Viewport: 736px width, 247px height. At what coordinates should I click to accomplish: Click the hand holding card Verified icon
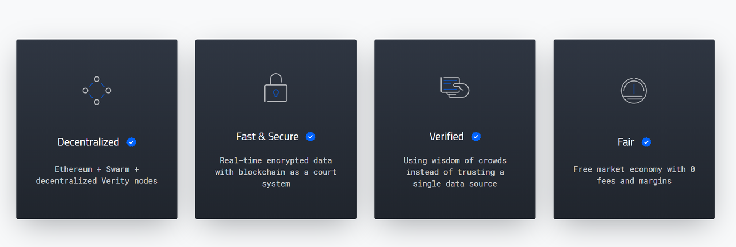pyautogui.click(x=455, y=87)
